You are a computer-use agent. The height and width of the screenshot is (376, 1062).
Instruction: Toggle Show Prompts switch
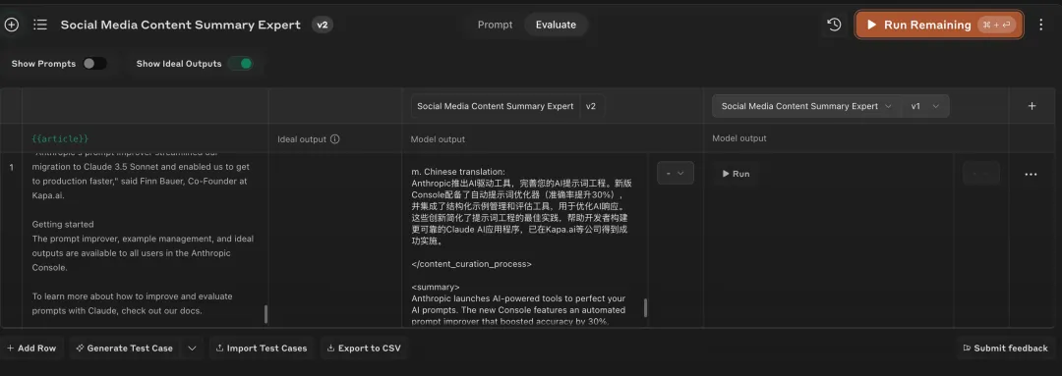click(94, 64)
